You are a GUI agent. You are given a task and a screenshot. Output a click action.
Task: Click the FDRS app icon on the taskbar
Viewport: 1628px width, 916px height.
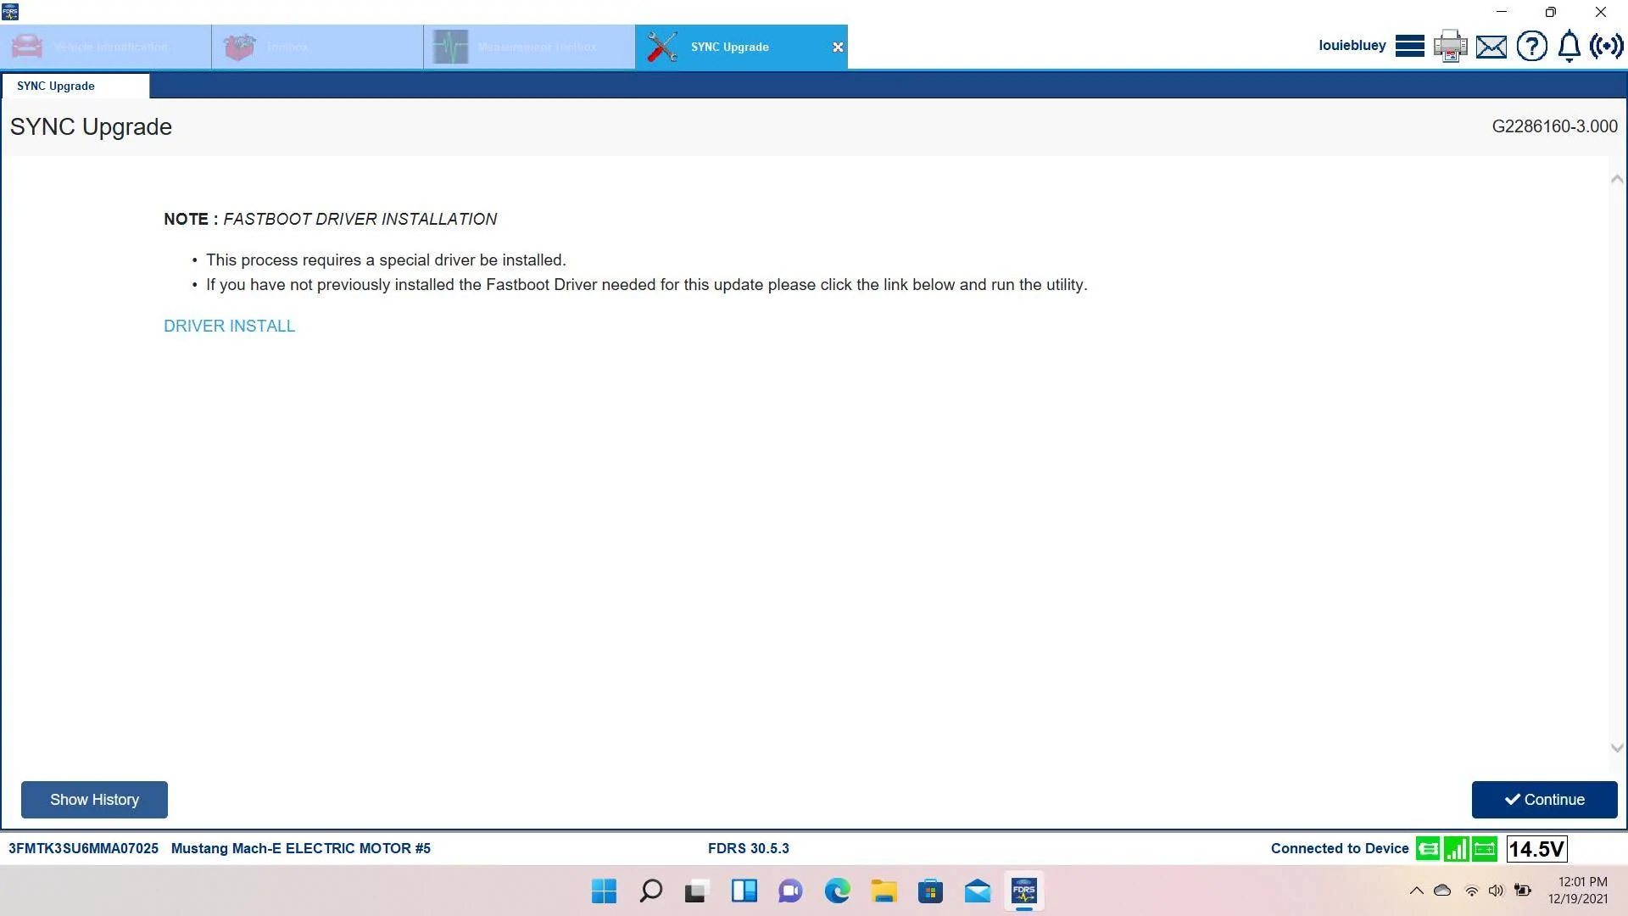[x=1023, y=891]
